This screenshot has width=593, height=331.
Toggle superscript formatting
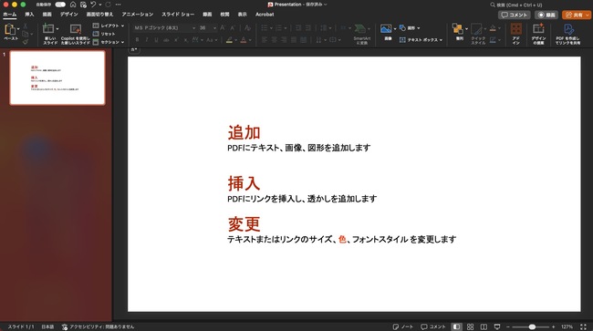[x=176, y=40]
